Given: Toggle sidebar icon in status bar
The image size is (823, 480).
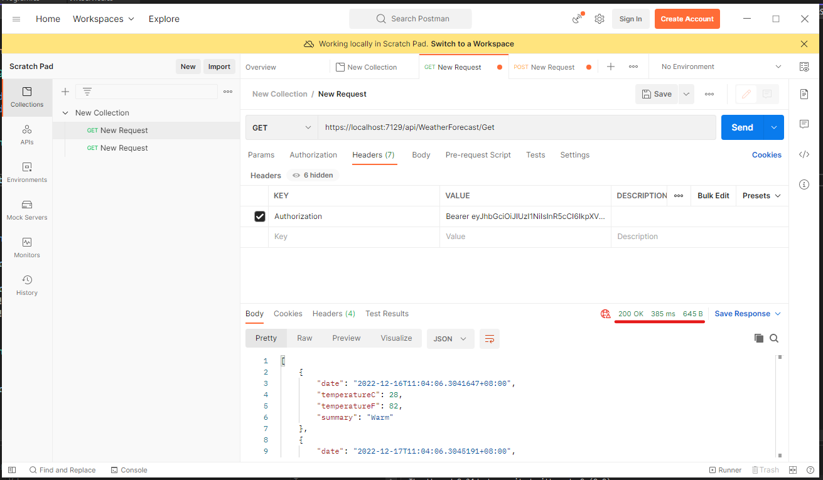Looking at the screenshot, I should (x=12, y=470).
